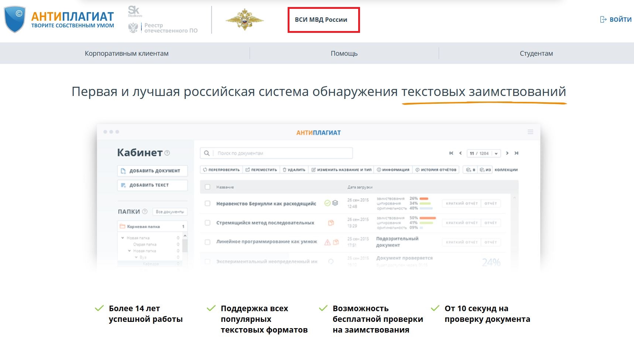Click the Добавить текст button
The height and width of the screenshot is (337, 634).
pyautogui.click(x=152, y=185)
